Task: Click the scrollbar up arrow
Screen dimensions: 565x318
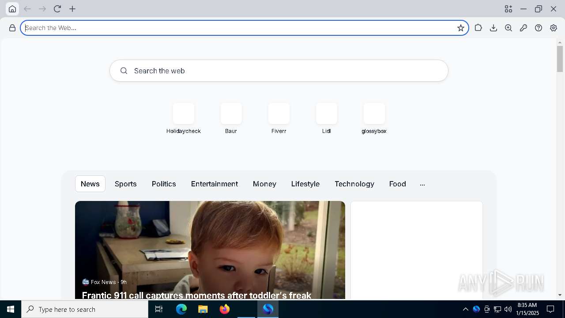Action: point(560,42)
